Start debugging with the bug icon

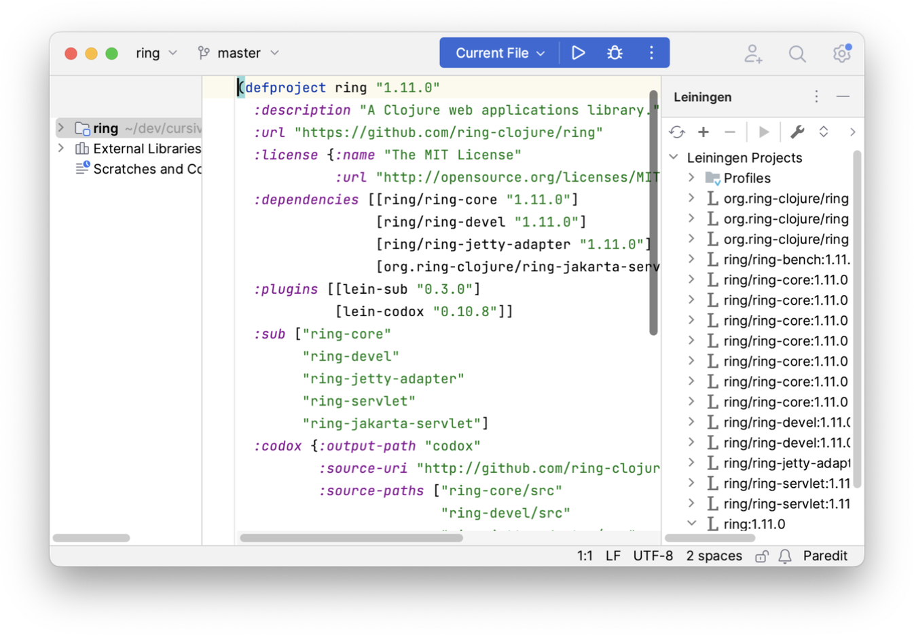615,53
